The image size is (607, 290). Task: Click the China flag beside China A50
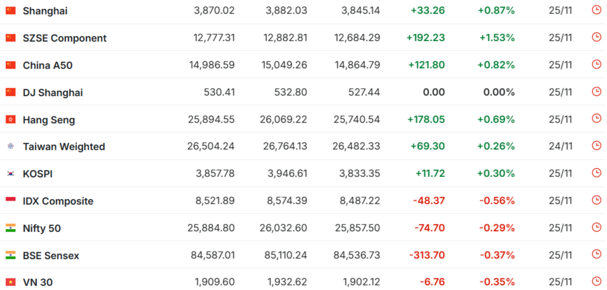click(11, 65)
